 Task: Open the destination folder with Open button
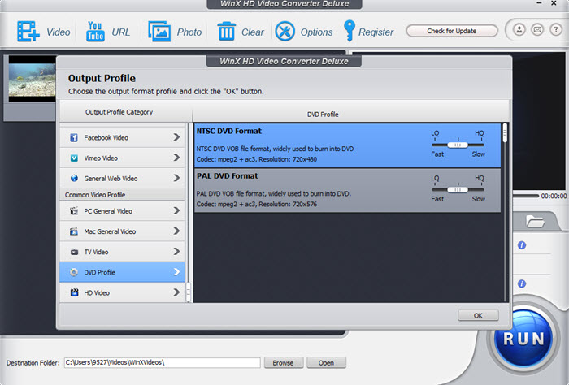point(326,362)
